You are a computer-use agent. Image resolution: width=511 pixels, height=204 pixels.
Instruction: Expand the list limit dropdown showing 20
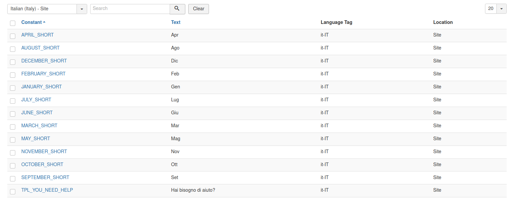pos(496,9)
